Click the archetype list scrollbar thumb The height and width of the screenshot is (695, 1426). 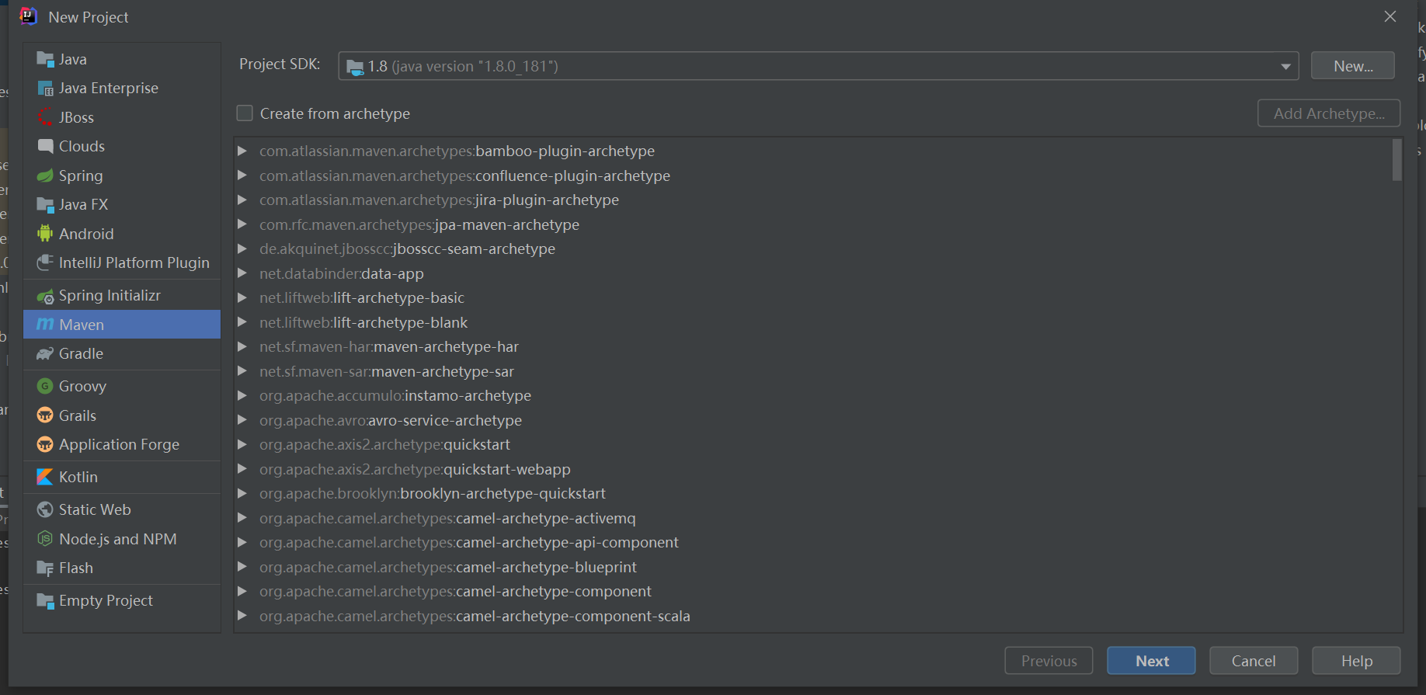[x=1396, y=160]
